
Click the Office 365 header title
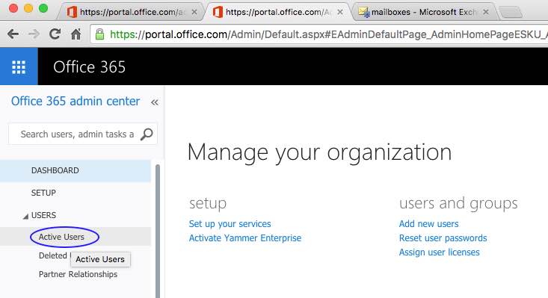click(x=89, y=66)
